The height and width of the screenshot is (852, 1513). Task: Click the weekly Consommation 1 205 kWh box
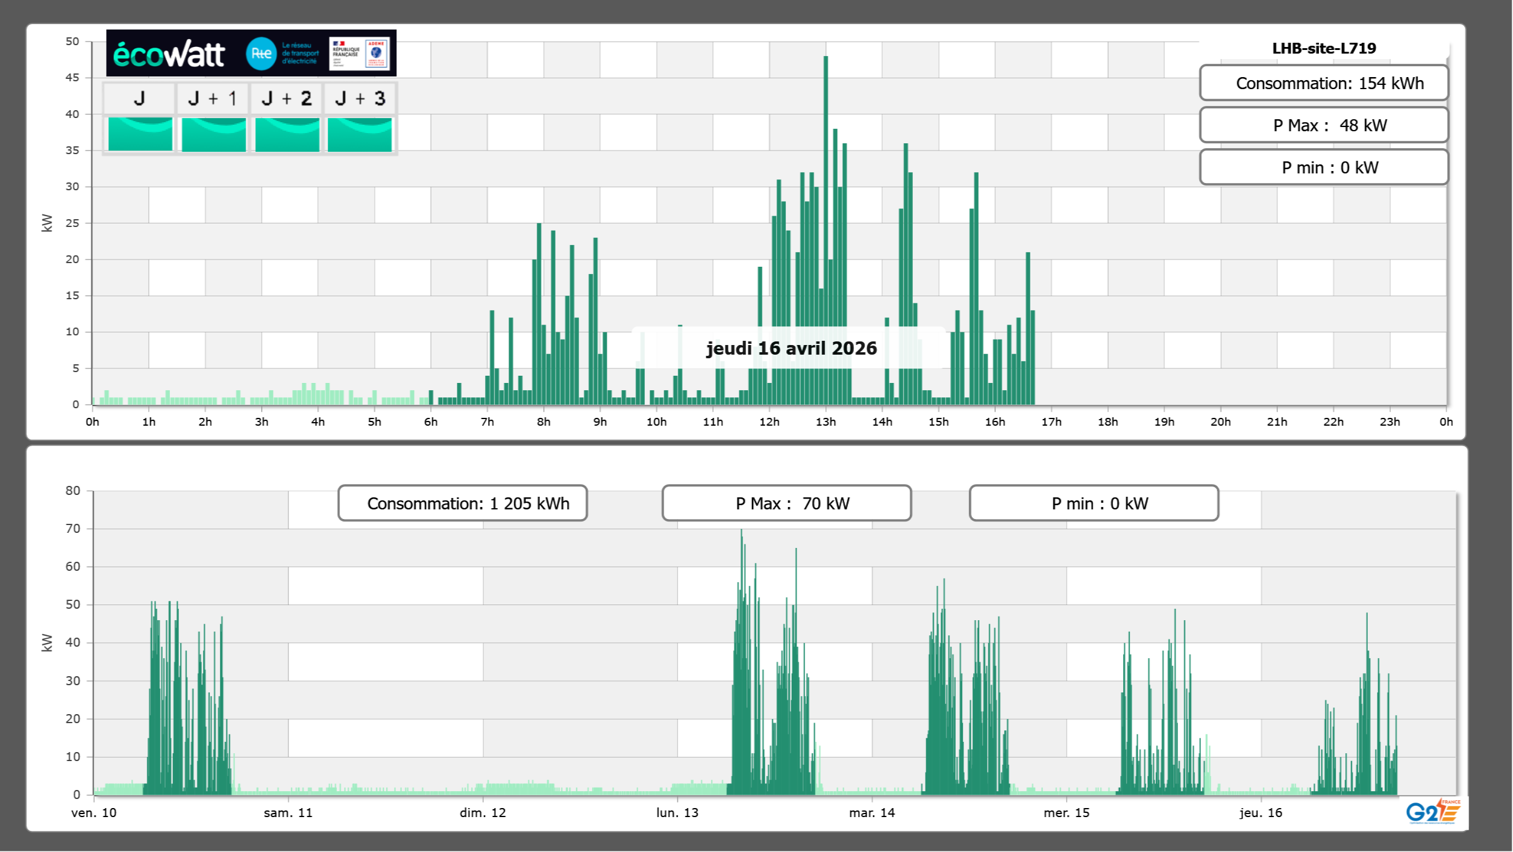[462, 503]
